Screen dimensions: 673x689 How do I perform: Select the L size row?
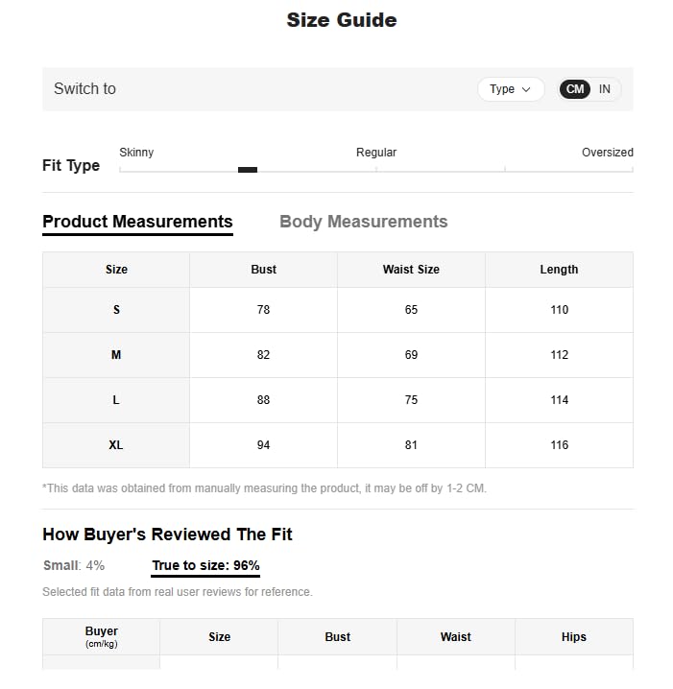point(116,400)
